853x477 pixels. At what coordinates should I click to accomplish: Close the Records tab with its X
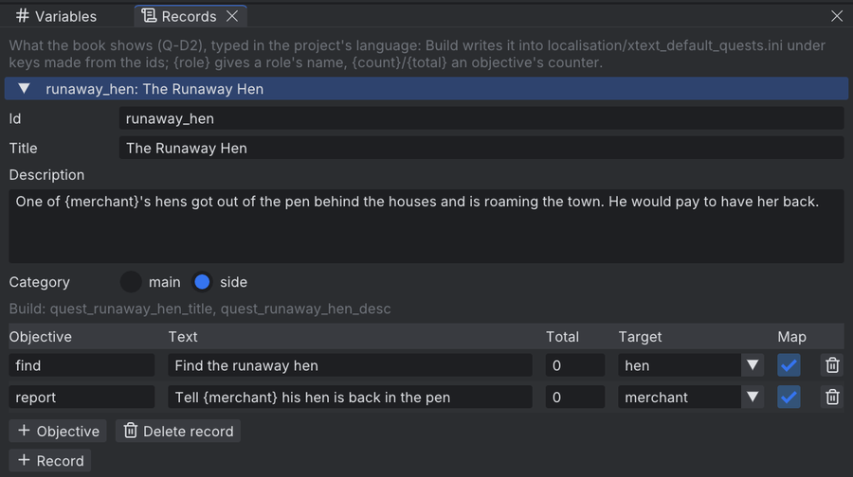point(232,16)
